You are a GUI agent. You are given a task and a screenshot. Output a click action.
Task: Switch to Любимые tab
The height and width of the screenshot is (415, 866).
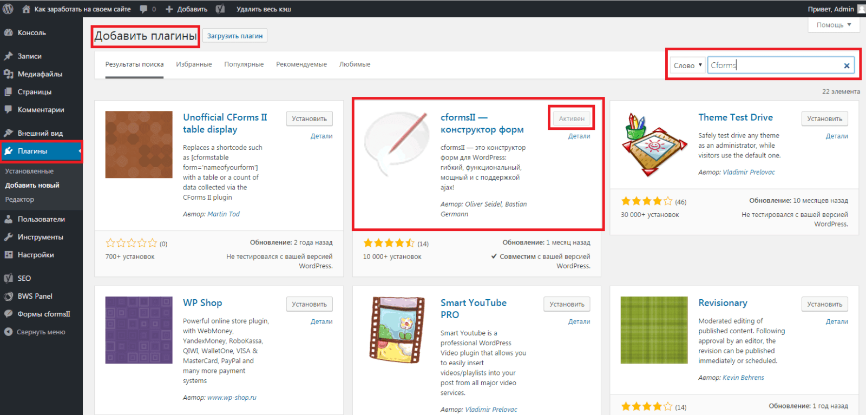[355, 64]
